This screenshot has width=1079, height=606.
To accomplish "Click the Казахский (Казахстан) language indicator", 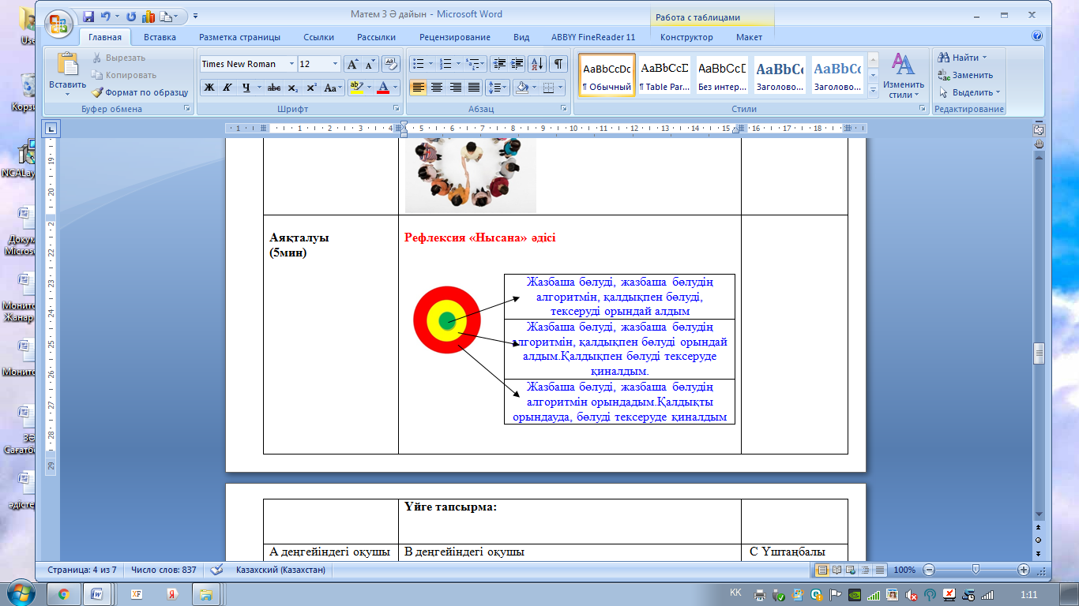I will (x=280, y=570).
